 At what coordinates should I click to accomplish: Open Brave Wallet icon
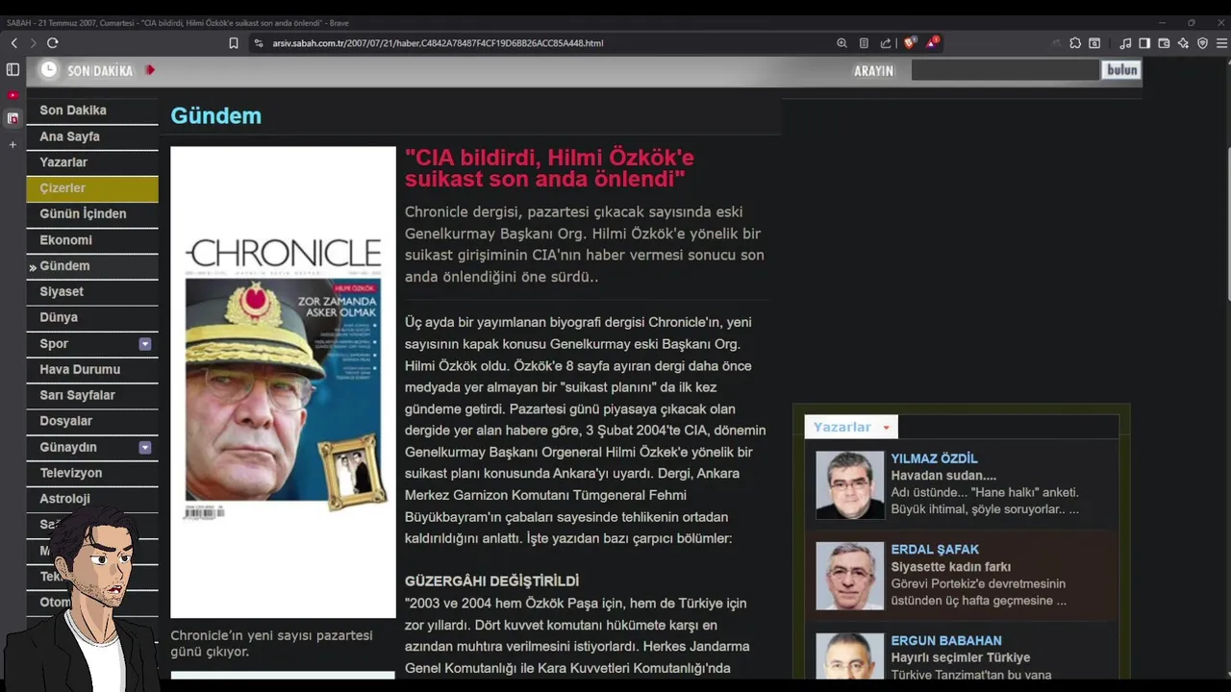pos(1164,43)
